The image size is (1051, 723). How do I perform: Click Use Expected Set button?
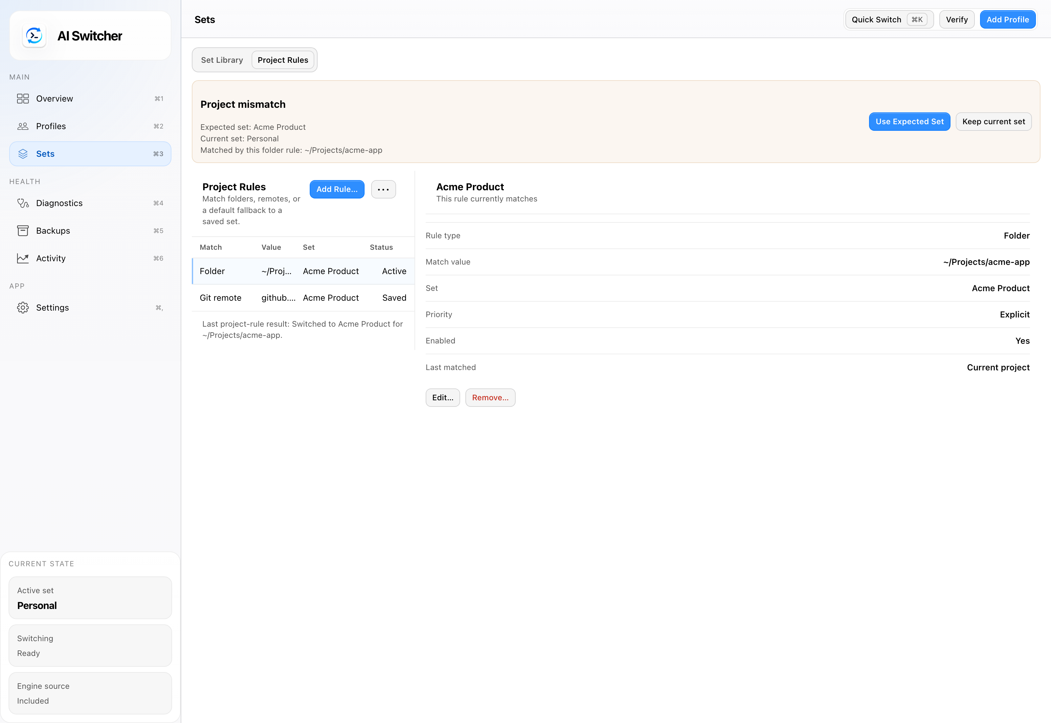(909, 122)
